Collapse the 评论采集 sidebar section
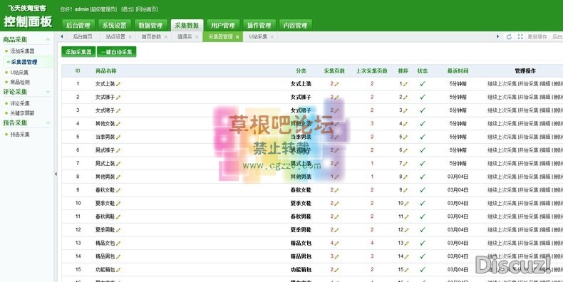Viewport: 563px width, 282px height. pyautogui.click(x=48, y=92)
